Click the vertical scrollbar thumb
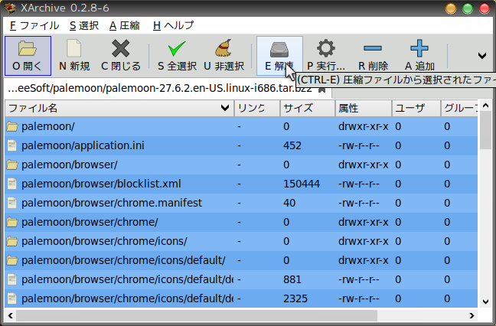The image size is (496, 326). pyautogui.click(x=485, y=130)
